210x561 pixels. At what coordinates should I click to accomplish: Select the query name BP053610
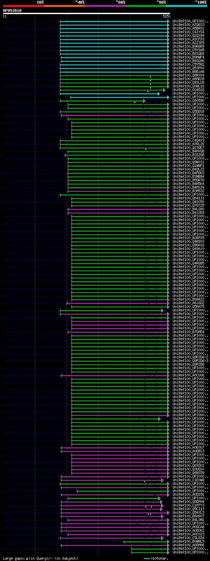[x=12, y=11]
